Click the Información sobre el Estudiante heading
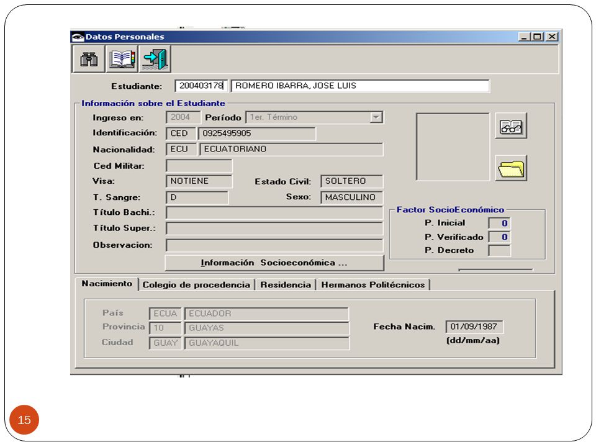 [153, 104]
